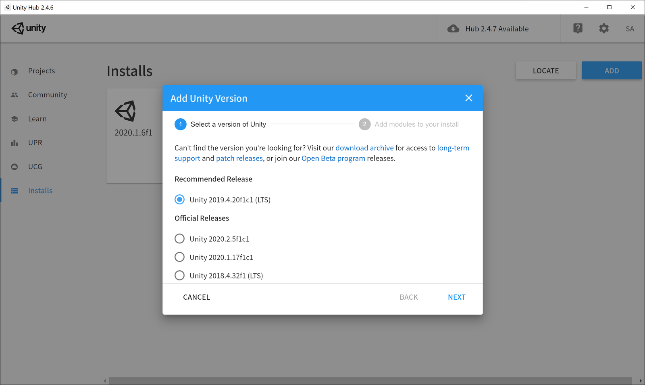Select Unity 2020.2.5f1c1 radio button
The height and width of the screenshot is (385, 645).
pyautogui.click(x=179, y=239)
